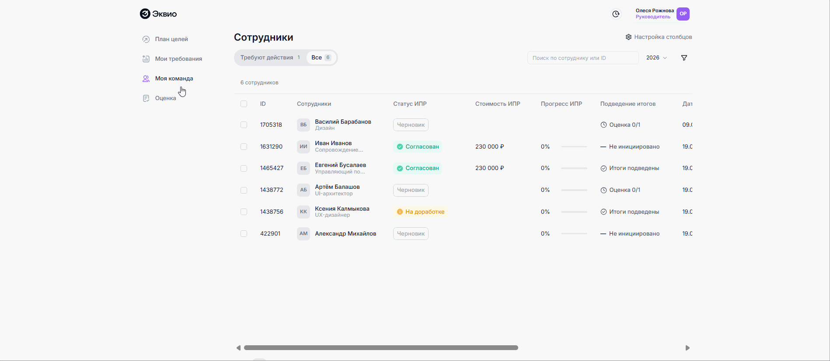
Task: Click the Статус ИПР column header
Action: 410,104
